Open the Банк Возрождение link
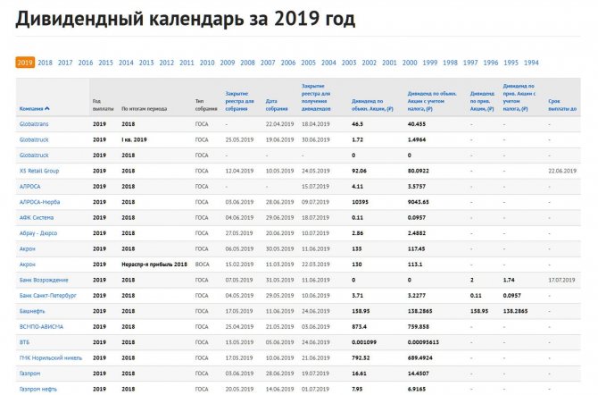Screen dimensions: 598x395 click(x=44, y=280)
